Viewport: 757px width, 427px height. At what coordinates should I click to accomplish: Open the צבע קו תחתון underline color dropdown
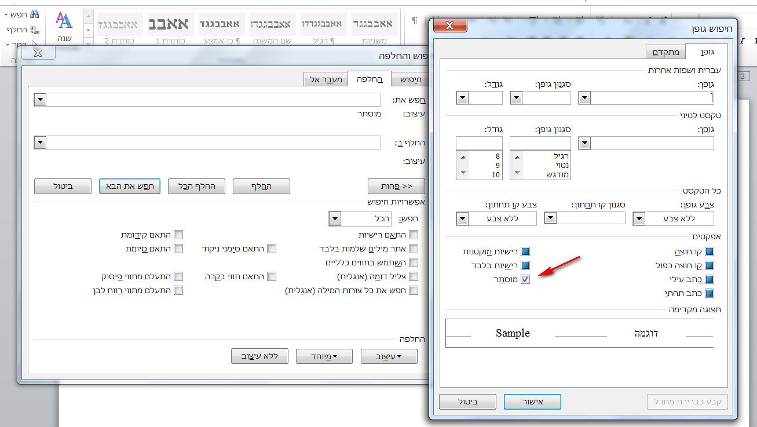[462, 218]
